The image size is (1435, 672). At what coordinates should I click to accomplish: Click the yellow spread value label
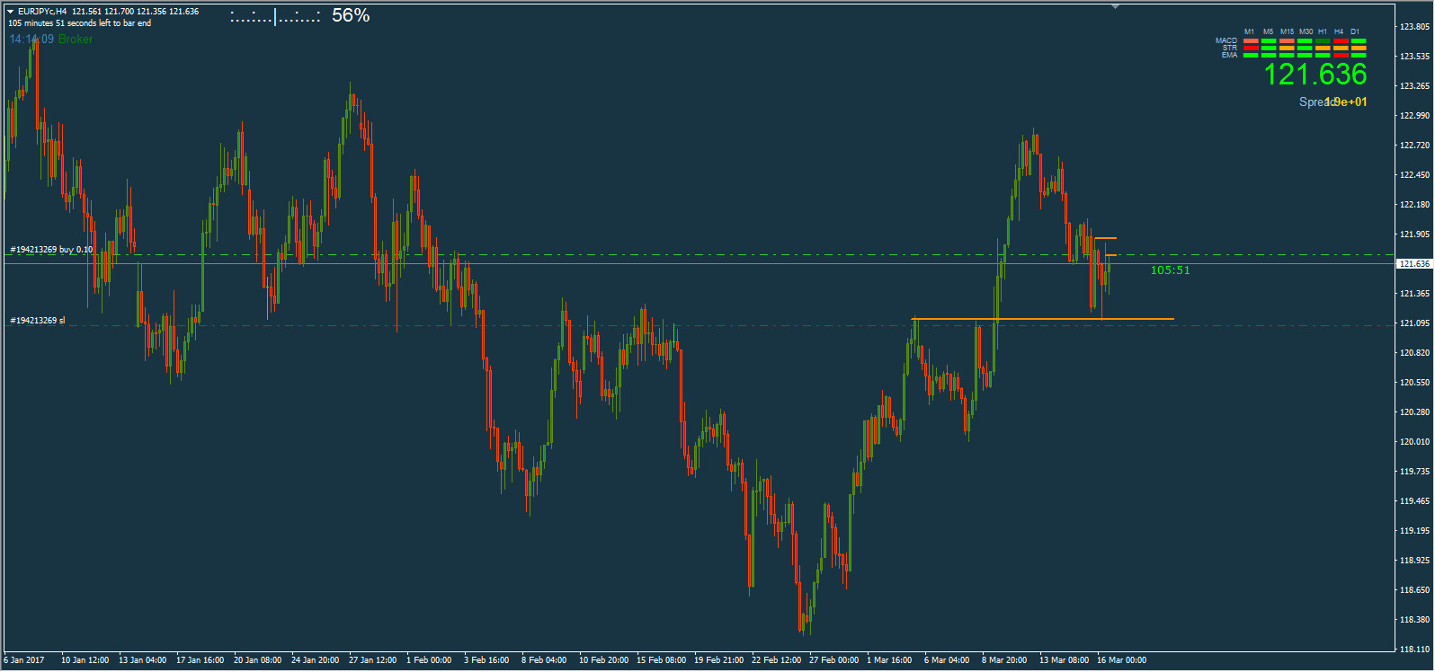[1346, 102]
